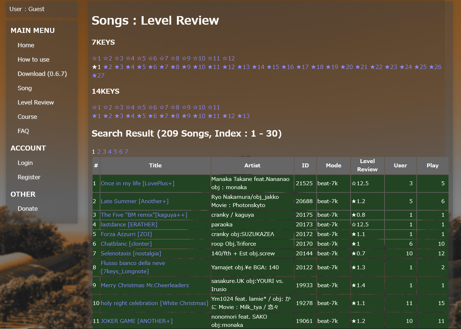The image size is (461, 329).
Task: Open song Merry Christmas Mr.Cheerleaders
Action: tap(145, 285)
